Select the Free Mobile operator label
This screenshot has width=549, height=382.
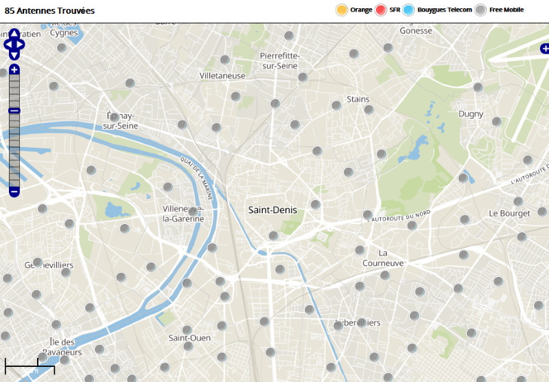tap(506, 10)
